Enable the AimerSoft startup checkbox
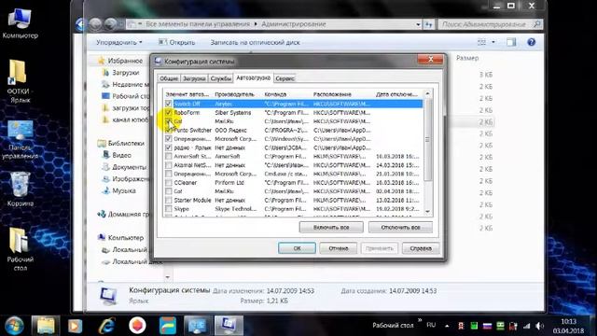597x336 pixels. click(168, 156)
